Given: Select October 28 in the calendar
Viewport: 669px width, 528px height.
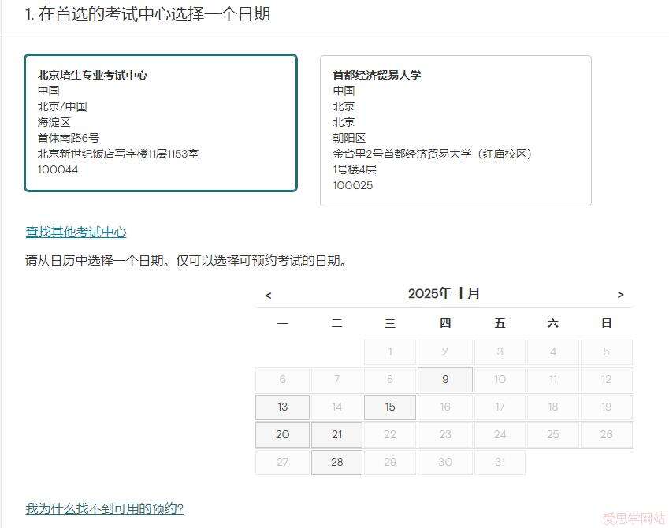Looking at the screenshot, I should coord(336,463).
